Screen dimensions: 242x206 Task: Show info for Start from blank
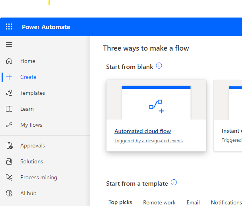point(159,66)
